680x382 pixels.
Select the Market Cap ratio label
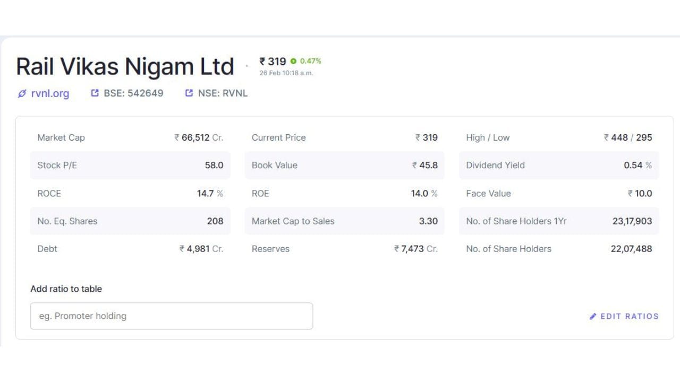point(61,137)
